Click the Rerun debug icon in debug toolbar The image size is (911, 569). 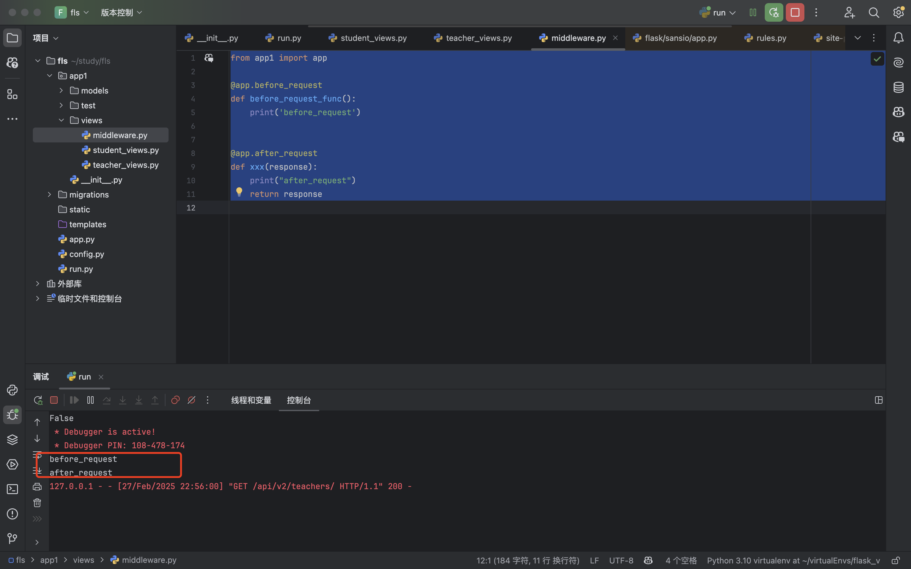click(38, 400)
